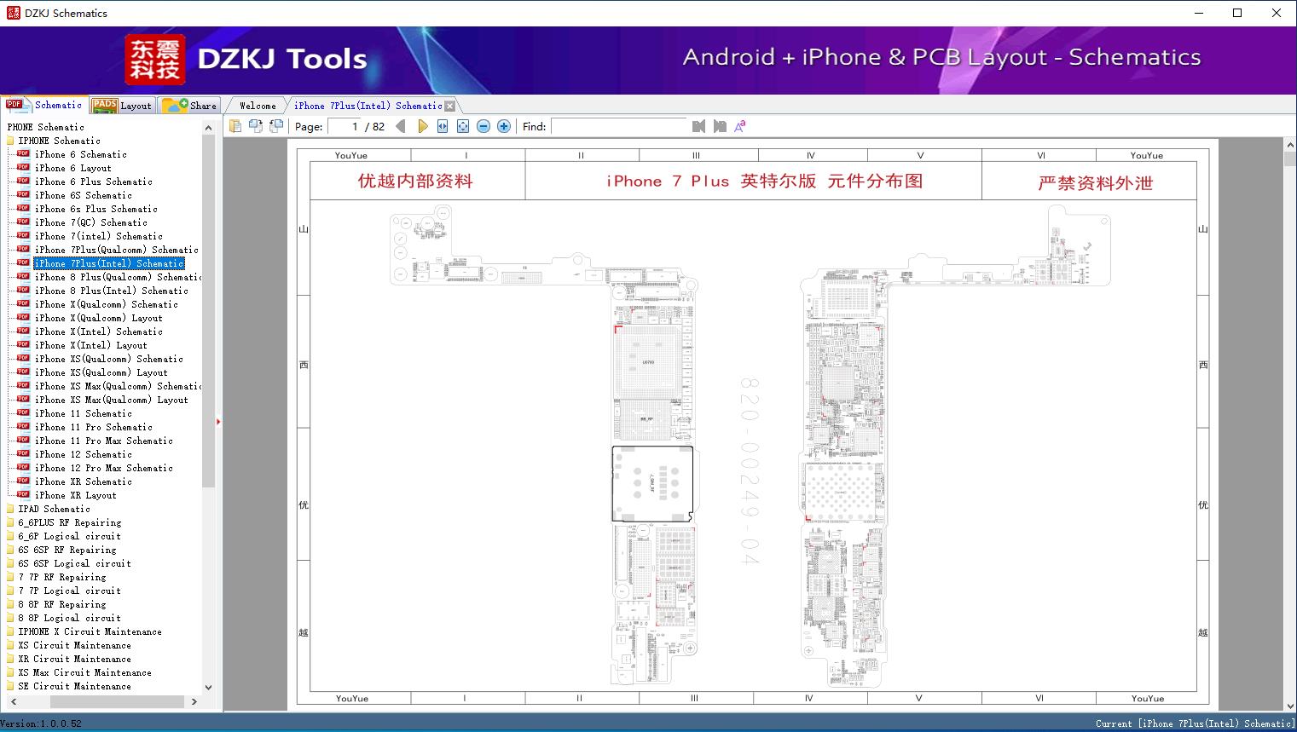Image resolution: width=1297 pixels, height=732 pixels.
Task: Open iPhone 8 Plus(Intel) Schematic
Action: [x=111, y=291]
